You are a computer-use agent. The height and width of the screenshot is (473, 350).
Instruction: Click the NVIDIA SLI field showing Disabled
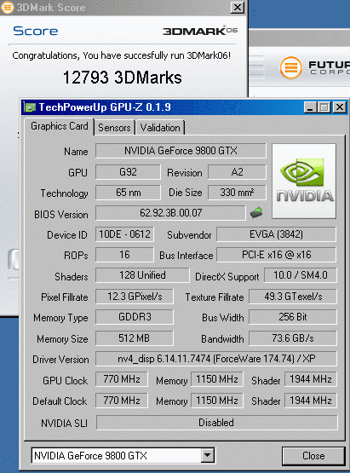[216, 423]
